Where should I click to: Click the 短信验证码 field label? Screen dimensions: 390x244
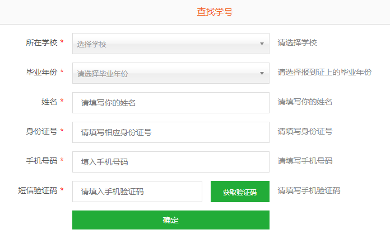point(38,190)
